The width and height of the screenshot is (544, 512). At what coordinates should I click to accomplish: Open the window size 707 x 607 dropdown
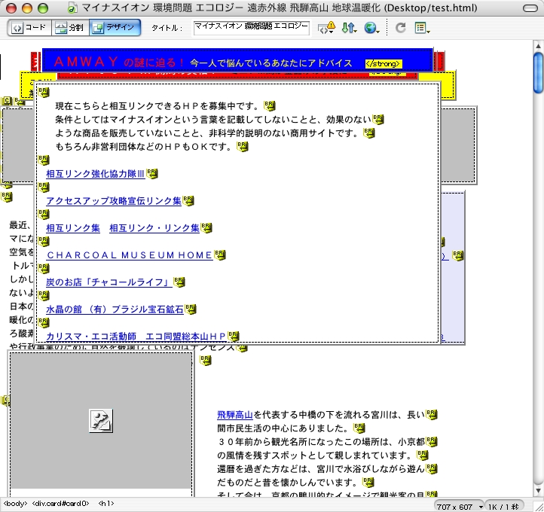[x=459, y=507]
